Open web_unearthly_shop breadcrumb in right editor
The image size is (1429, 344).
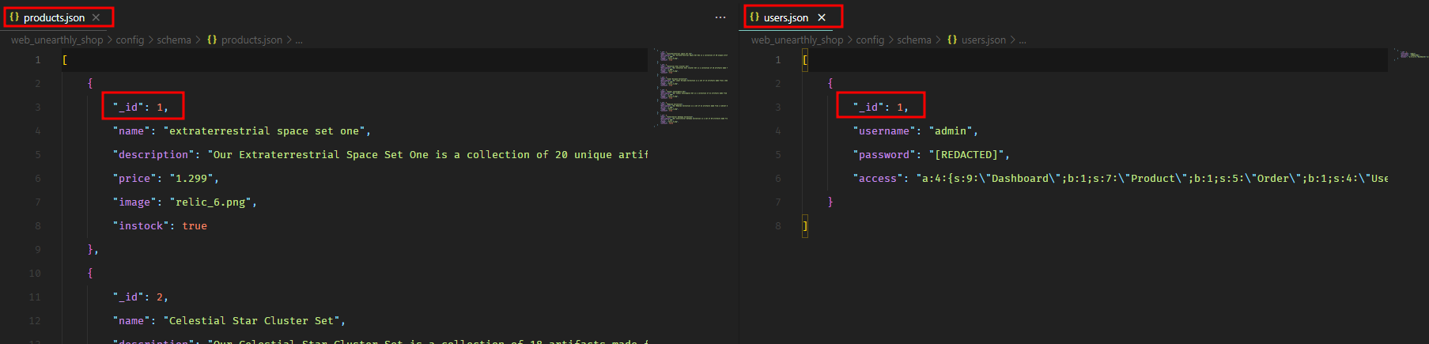[x=797, y=40]
